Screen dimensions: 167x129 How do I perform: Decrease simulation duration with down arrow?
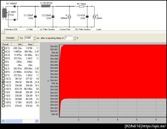(34, 39)
